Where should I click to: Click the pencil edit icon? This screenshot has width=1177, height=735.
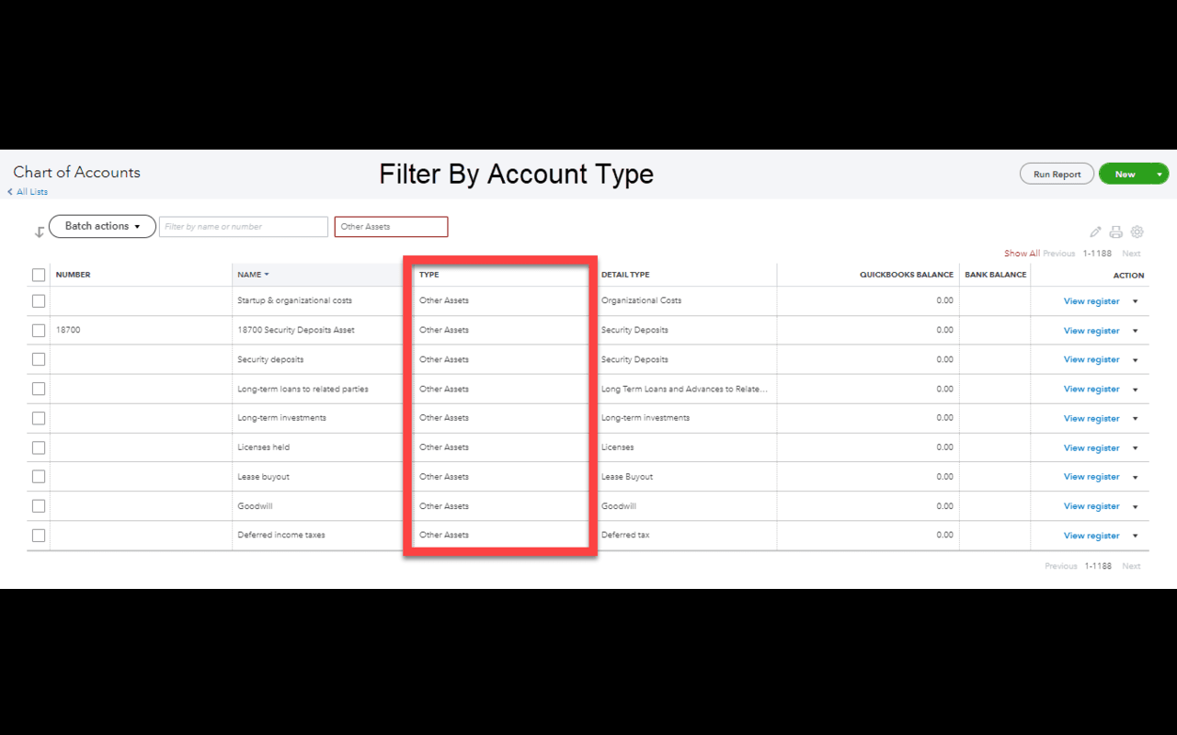[x=1094, y=232]
